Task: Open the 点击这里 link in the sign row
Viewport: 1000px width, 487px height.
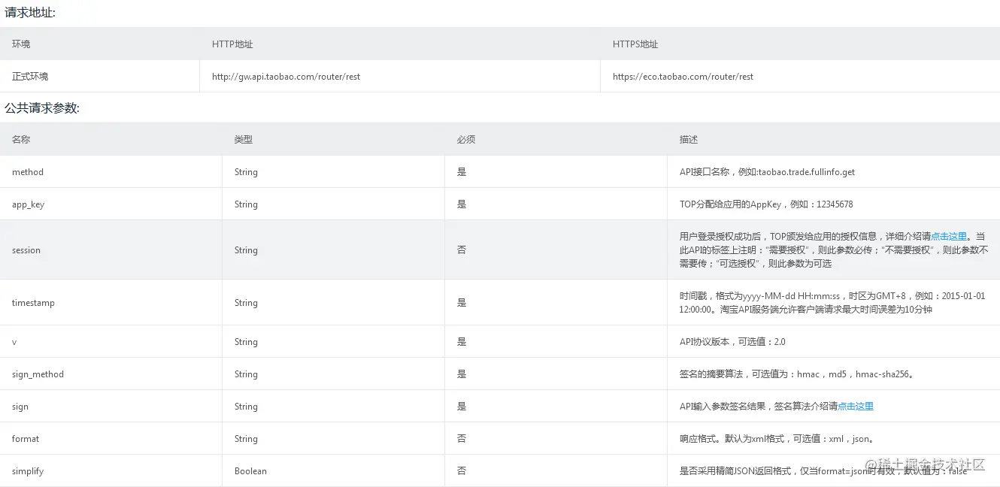Action: [856, 407]
